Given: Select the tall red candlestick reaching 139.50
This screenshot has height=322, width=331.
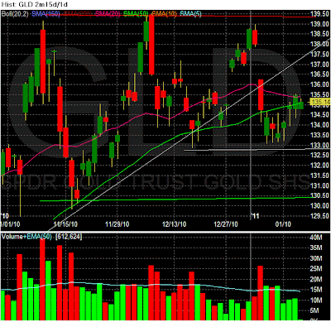Looking at the screenshot, I should coord(151,45).
